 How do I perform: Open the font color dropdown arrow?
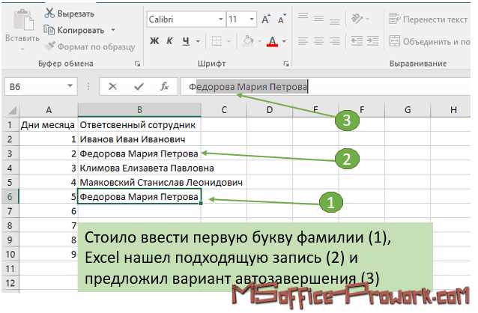click(x=284, y=41)
